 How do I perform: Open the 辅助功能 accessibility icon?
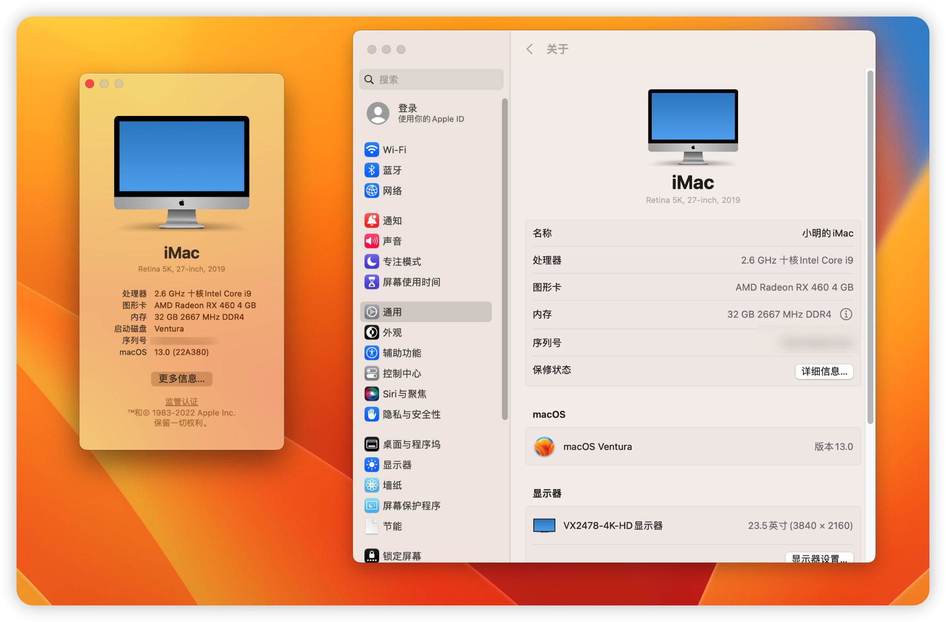point(371,353)
